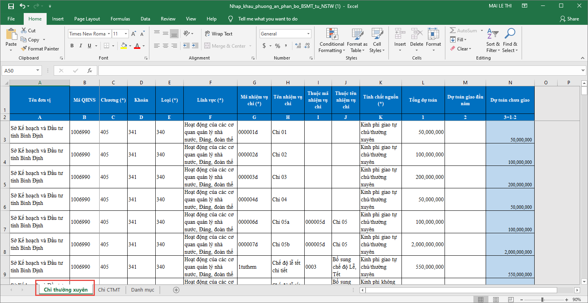Expand the font size dropdown
This screenshot has height=303, width=588.
[126, 34]
